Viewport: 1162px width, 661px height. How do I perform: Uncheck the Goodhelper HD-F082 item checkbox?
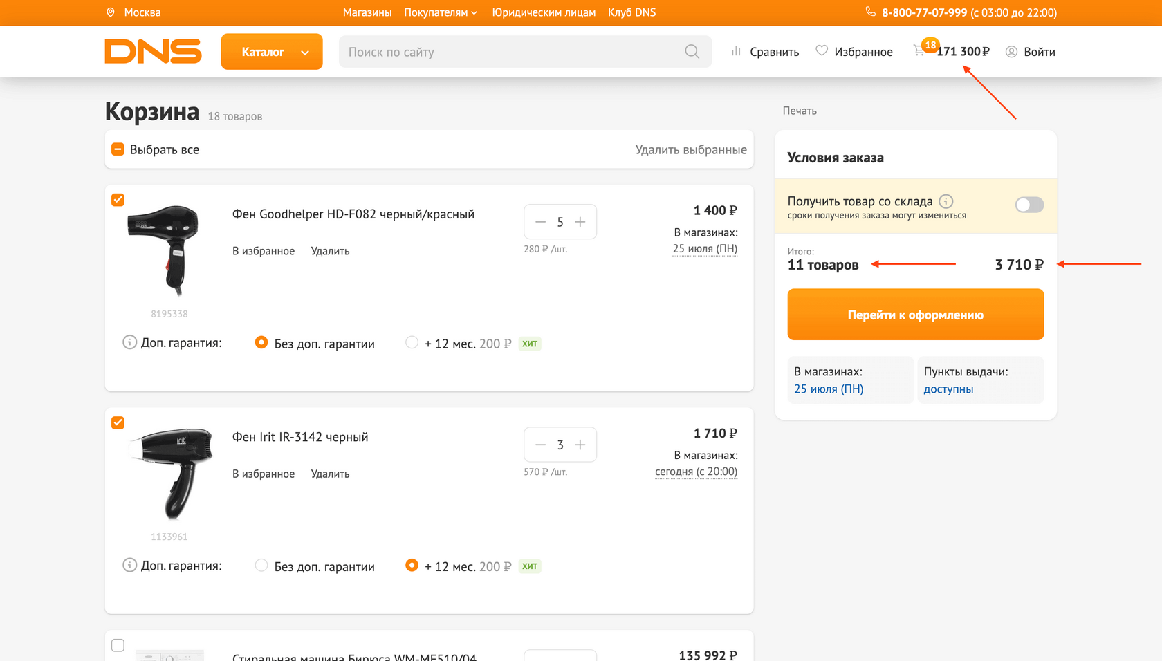pyautogui.click(x=118, y=200)
